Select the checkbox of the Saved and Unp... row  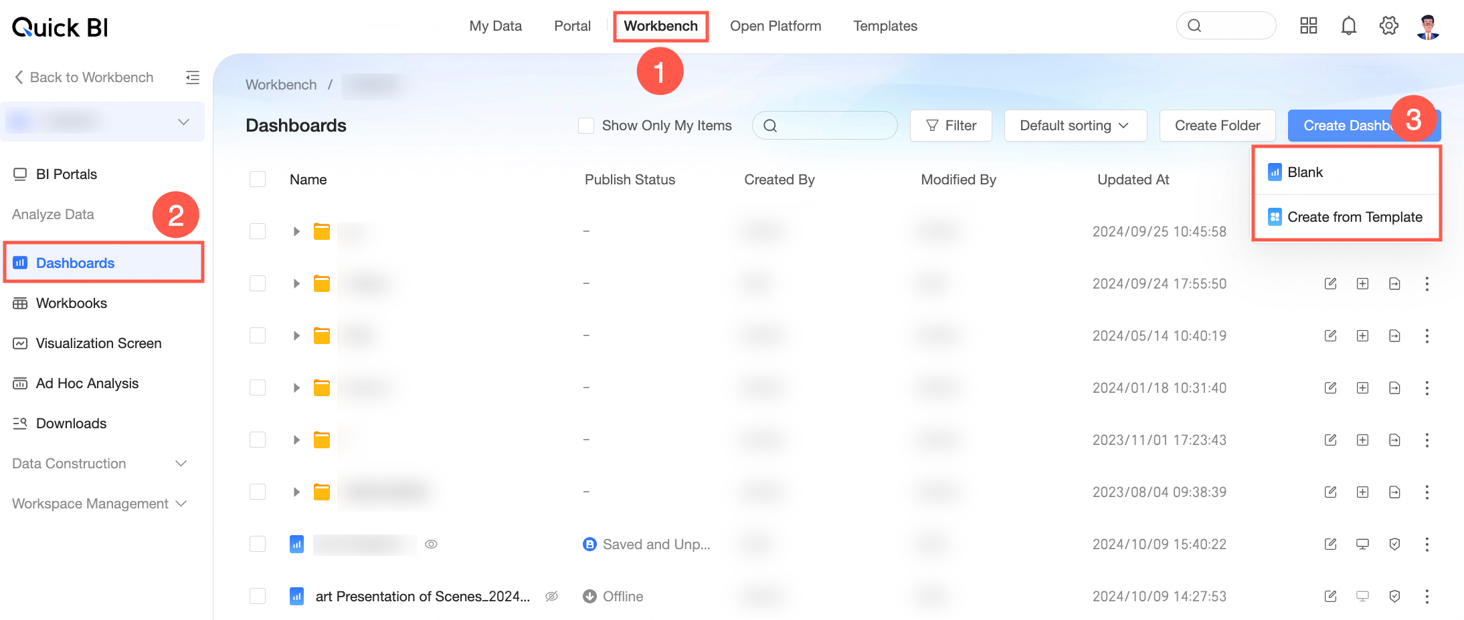click(x=258, y=544)
